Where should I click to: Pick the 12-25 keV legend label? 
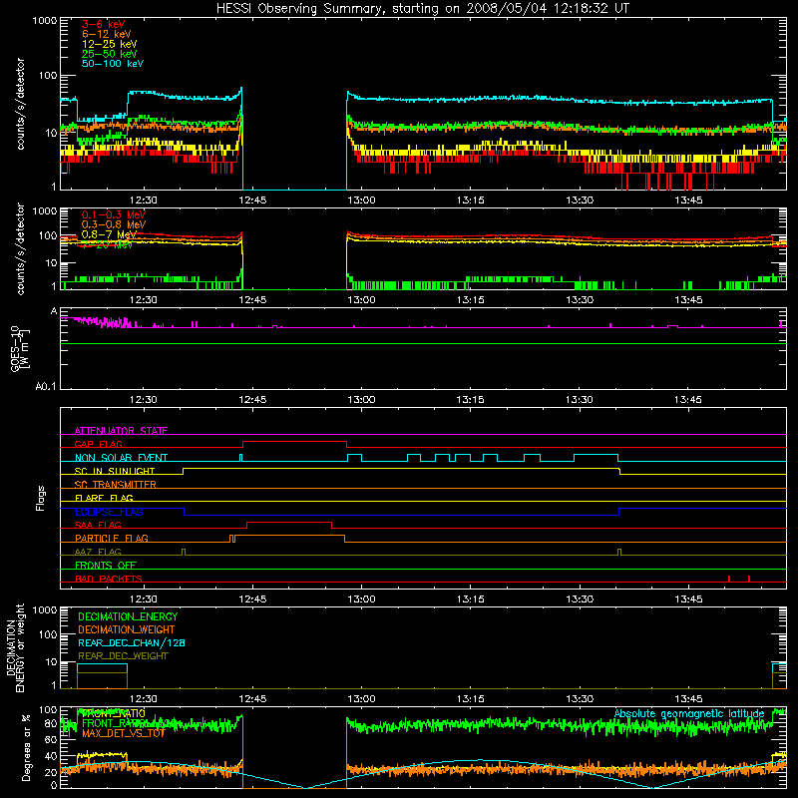[110, 44]
